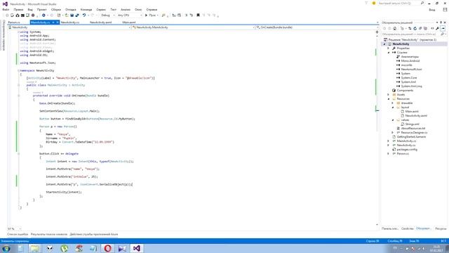
Task: Select AboutResources.txt in Solution Explorer
Action: click(x=413, y=129)
